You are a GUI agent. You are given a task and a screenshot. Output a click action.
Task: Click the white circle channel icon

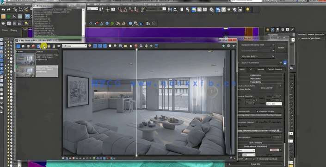[x=110, y=46]
